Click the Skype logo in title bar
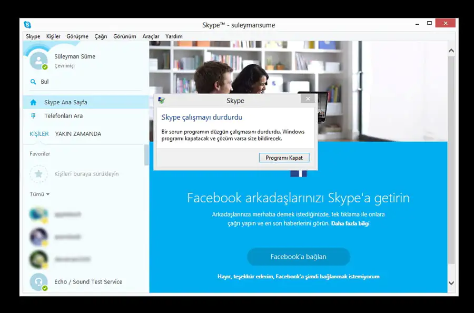The height and width of the screenshot is (313, 474). click(27, 24)
